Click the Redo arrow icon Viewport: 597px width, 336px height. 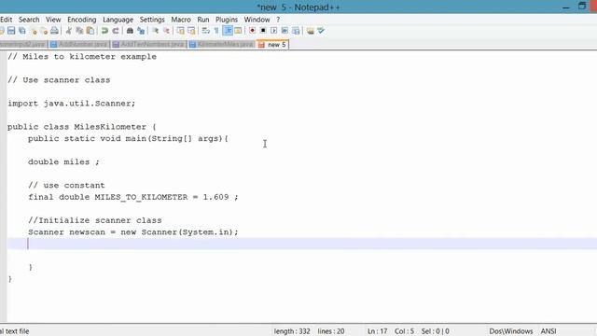pyautogui.click(x=116, y=31)
